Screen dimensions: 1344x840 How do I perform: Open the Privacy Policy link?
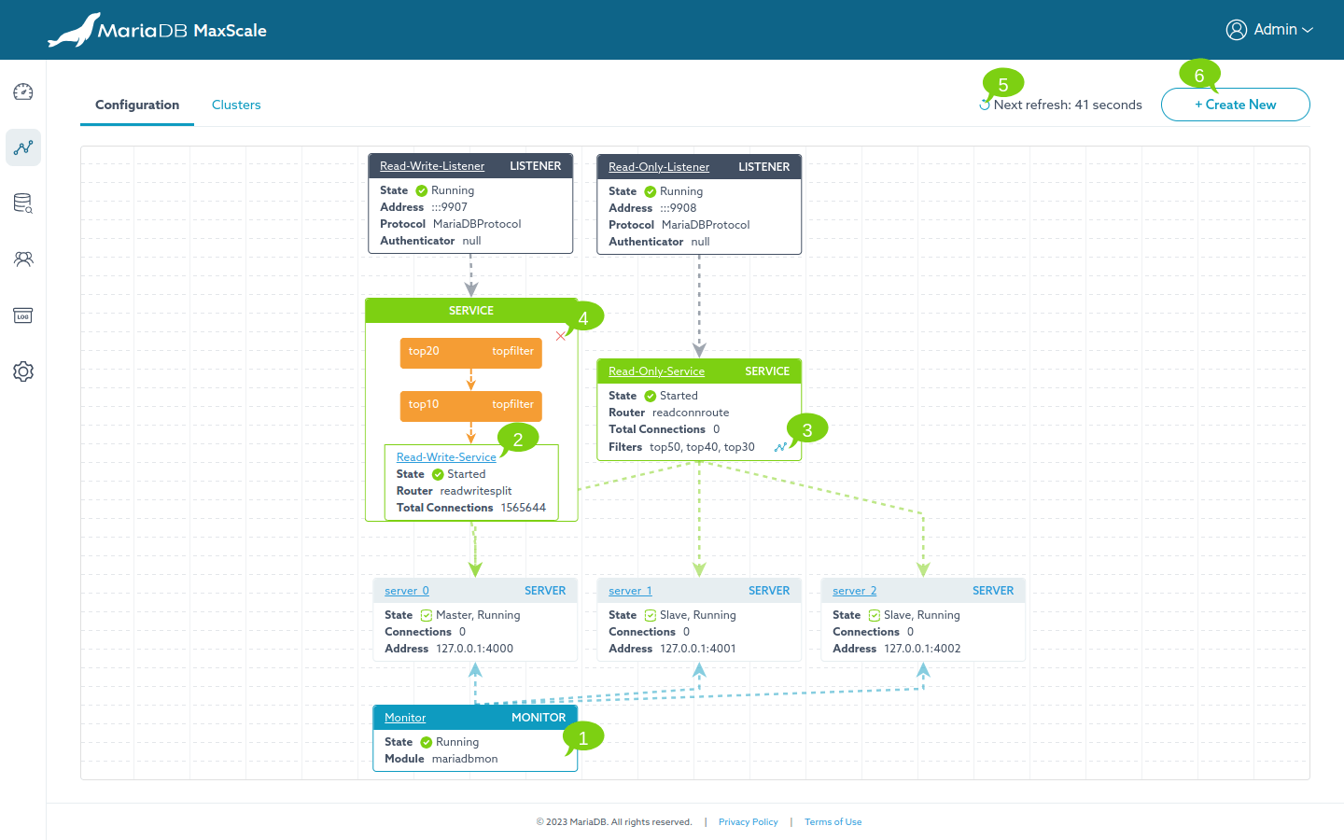pos(749,822)
